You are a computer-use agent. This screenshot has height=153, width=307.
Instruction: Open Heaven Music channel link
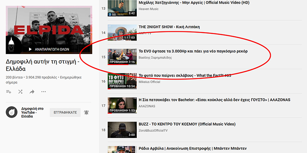coord(149,9)
